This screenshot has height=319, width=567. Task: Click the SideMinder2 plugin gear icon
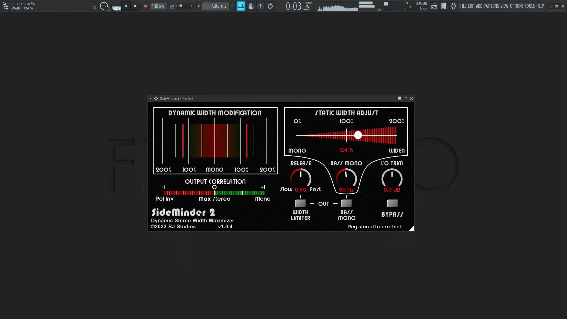coord(156,98)
